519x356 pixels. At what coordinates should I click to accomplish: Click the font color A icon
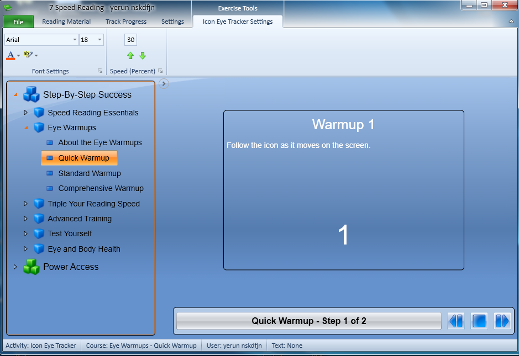(x=11, y=55)
